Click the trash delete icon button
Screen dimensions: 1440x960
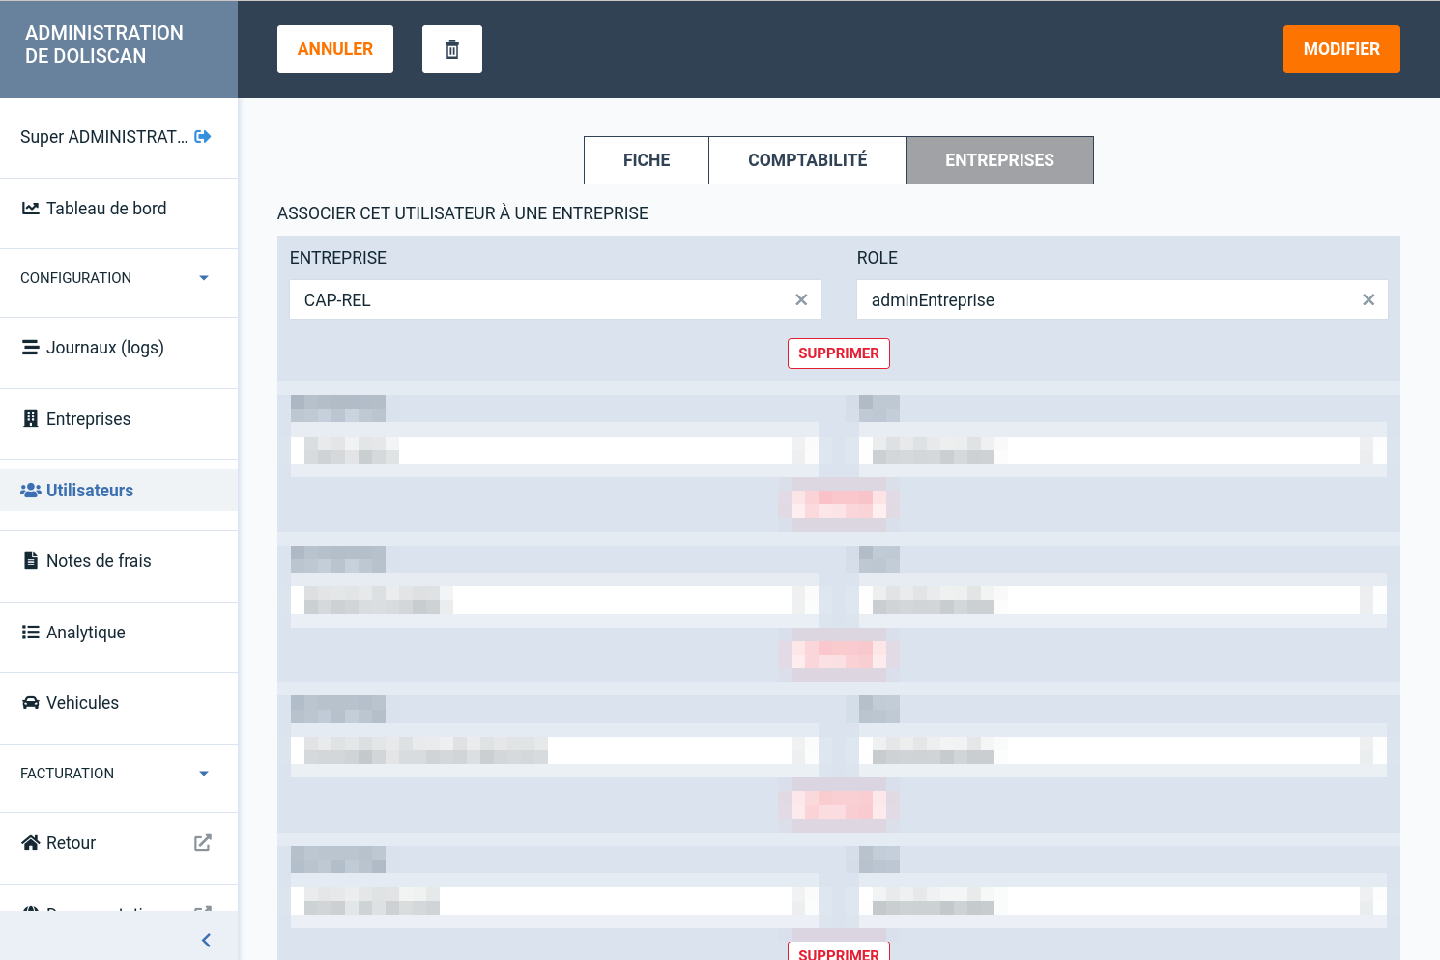[452, 49]
